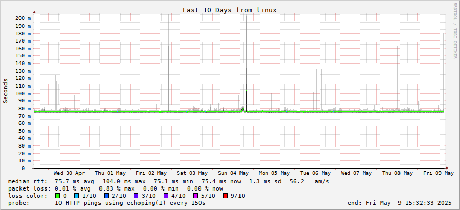The height and width of the screenshot is (210, 460).
Task: Click the '75.1 ms min' value
Action: pyautogui.click(x=173, y=182)
